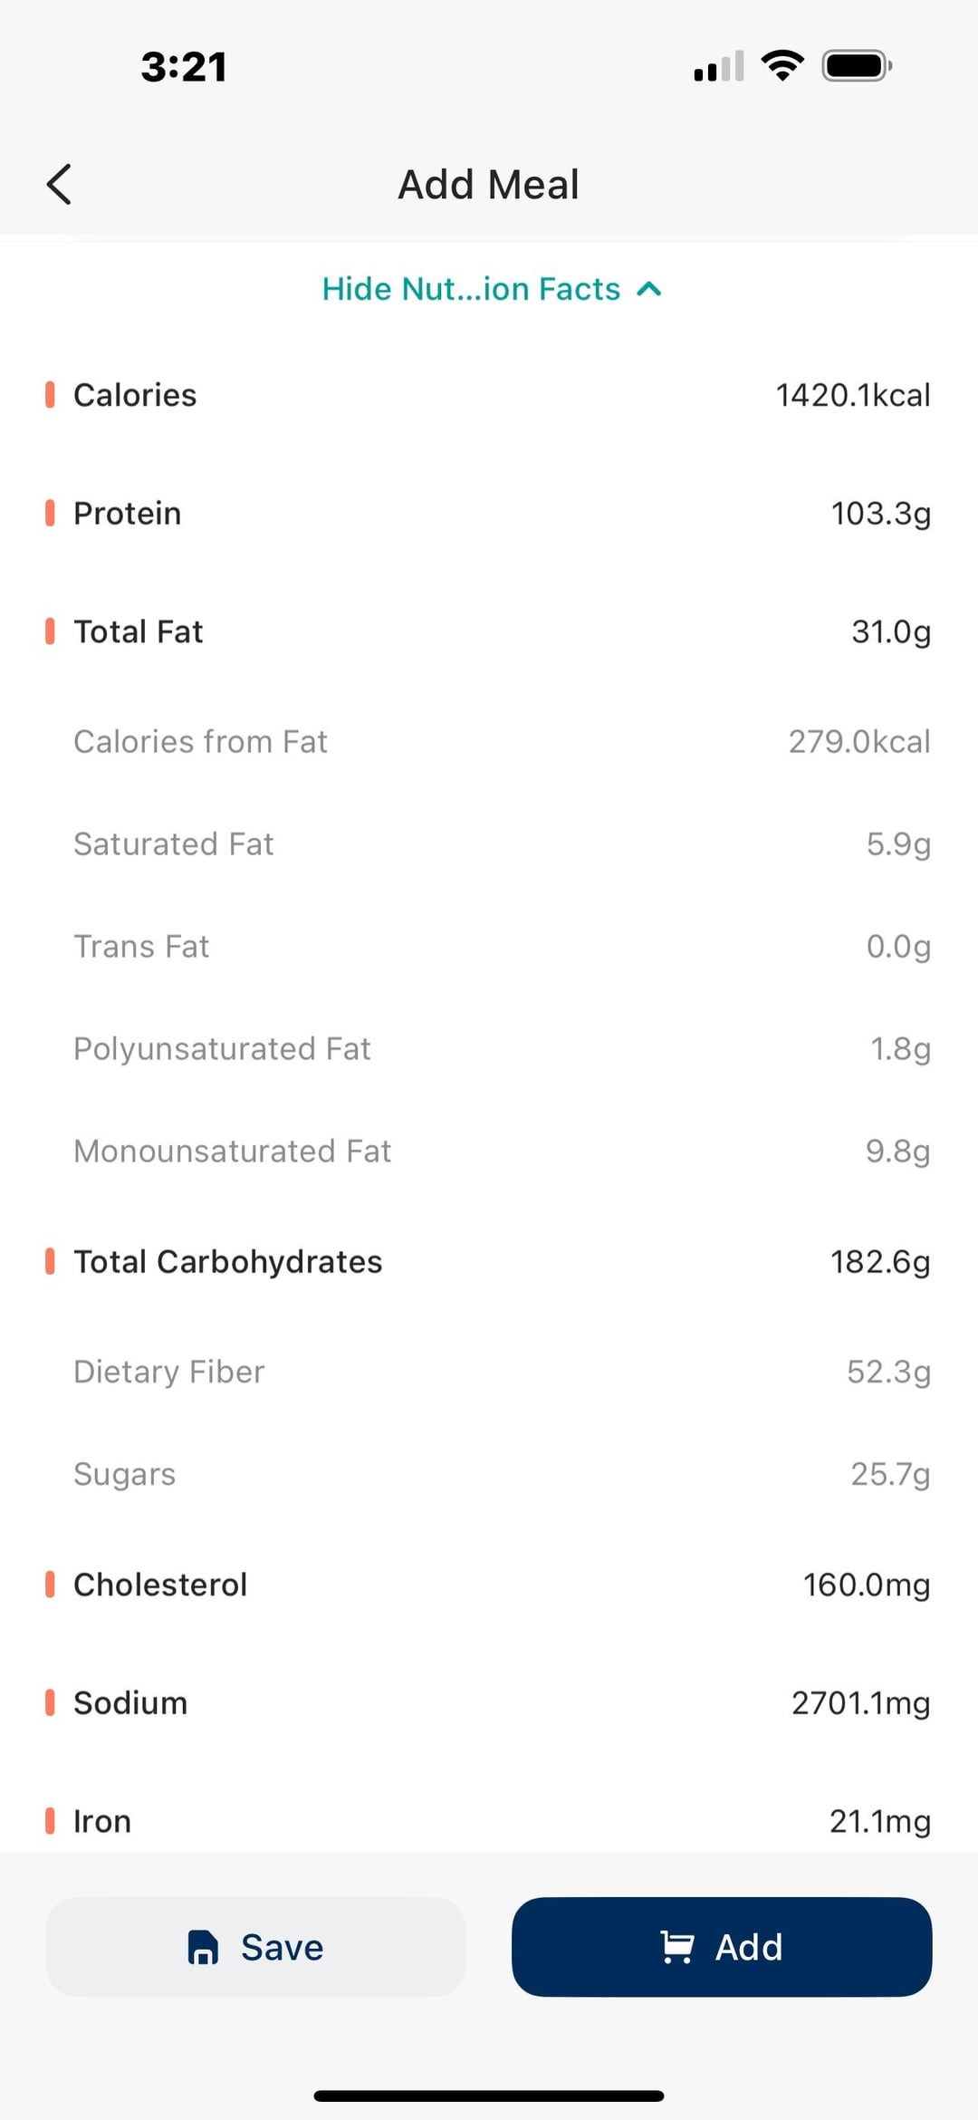This screenshot has height=2120, width=978.
Task: Collapse nutrition facts with the chevron
Action: tap(649, 289)
